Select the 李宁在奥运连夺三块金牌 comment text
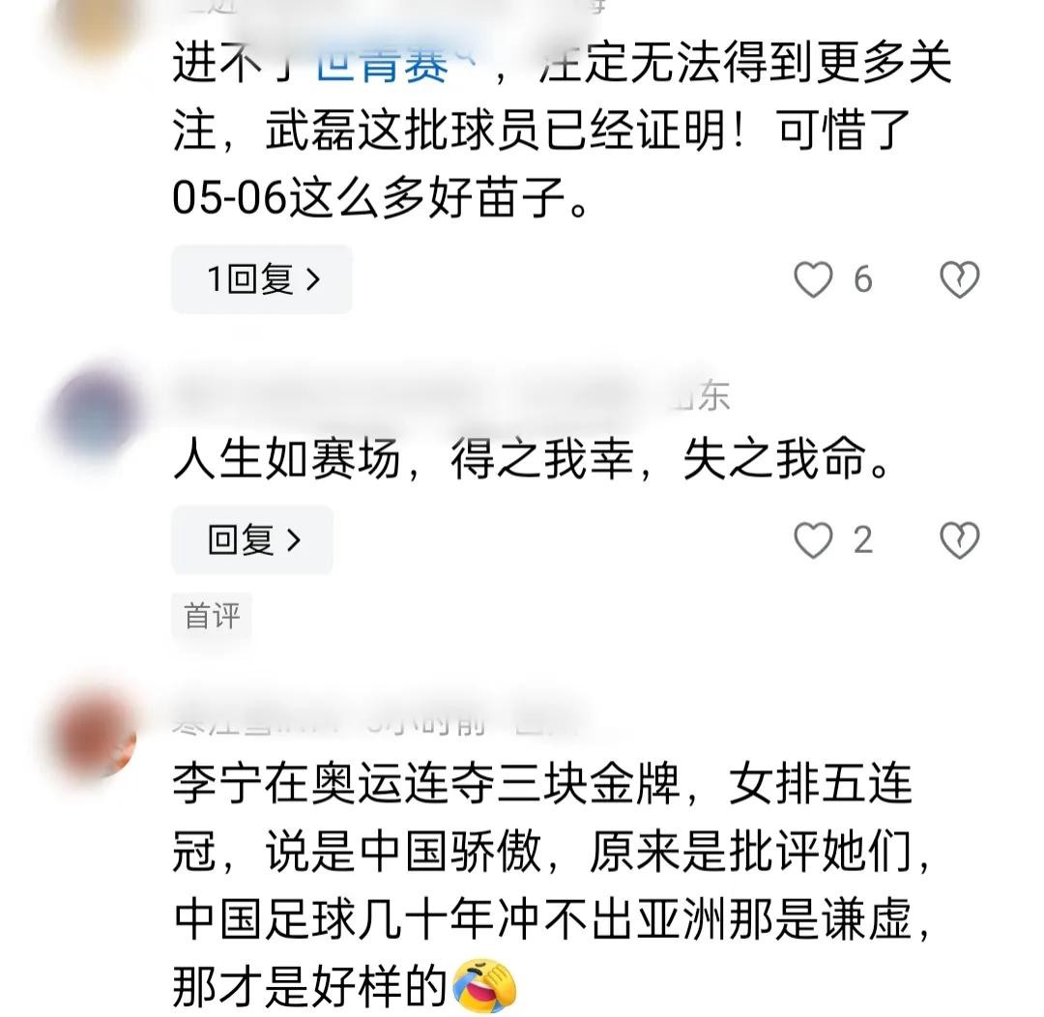 (x=552, y=885)
